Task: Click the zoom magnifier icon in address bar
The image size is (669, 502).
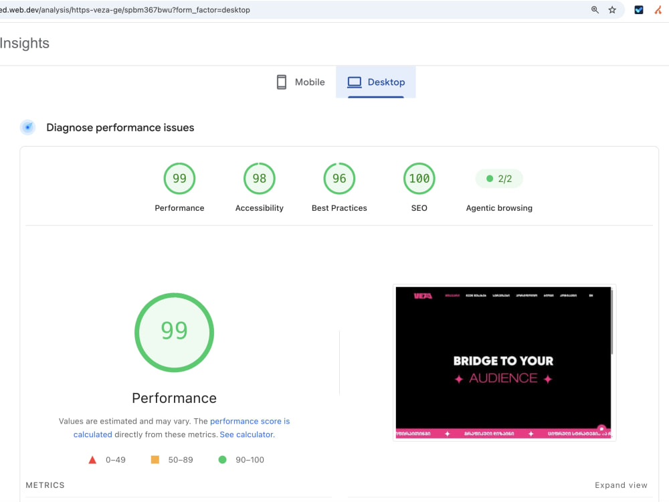Action: pyautogui.click(x=595, y=10)
